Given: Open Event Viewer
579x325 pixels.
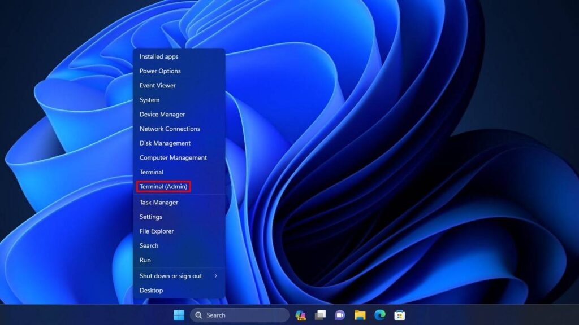Looking at the screenshot, I should [x=158, y=85].
